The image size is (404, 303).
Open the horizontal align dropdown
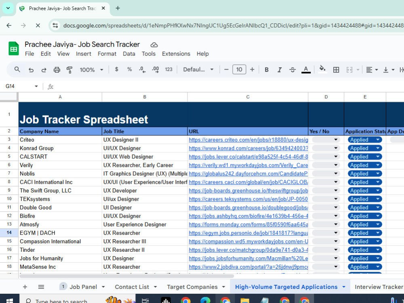tap(372, 69)
